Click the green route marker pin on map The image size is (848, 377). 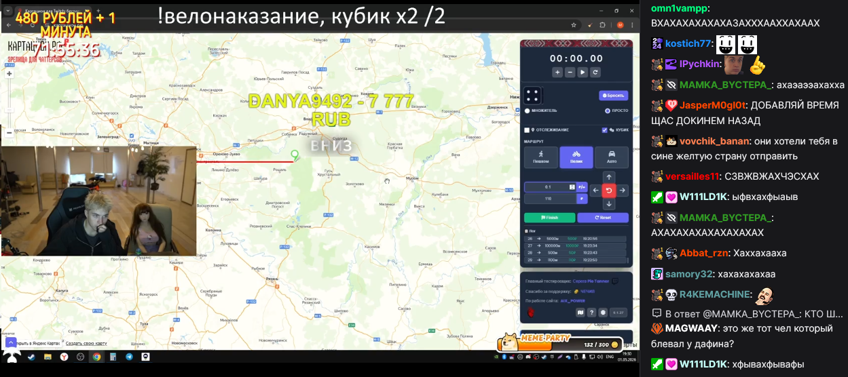point(295,155)
